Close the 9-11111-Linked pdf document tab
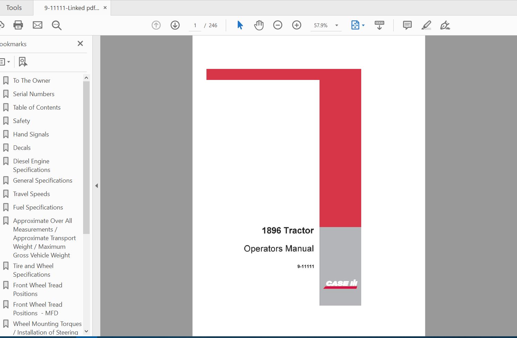 105,8
